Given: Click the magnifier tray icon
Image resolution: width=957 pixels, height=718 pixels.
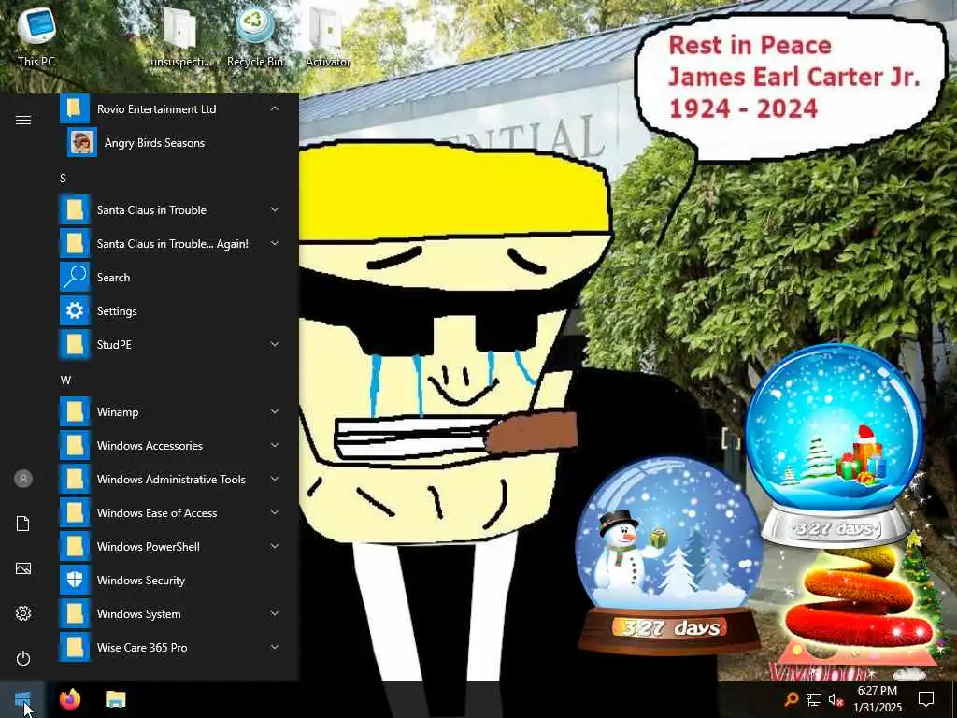Looking at the screenshot, I should pos(791,699).
